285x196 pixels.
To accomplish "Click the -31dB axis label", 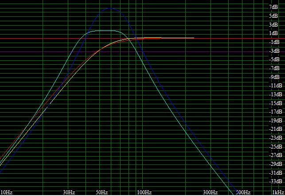I will click(276, 173).
